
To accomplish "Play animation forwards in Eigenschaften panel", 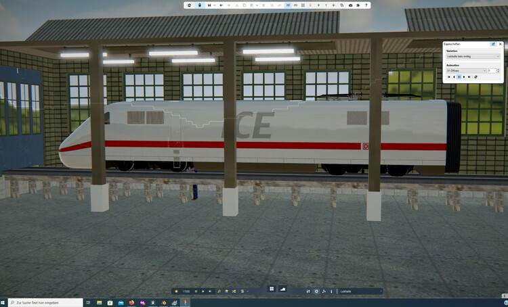I will (464, 77).
